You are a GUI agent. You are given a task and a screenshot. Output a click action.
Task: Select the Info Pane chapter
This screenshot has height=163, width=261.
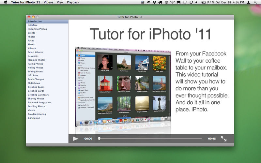tap(47, 75)
